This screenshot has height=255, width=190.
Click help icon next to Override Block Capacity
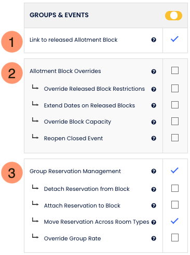(154, 122)
